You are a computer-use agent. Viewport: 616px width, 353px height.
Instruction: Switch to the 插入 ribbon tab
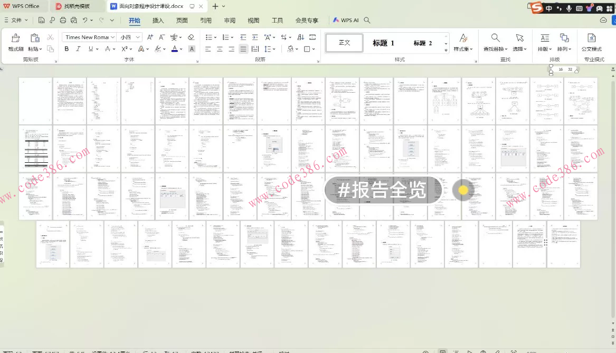tap(158, 21)
